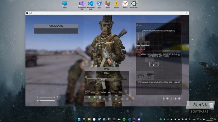Switch the ENG input language indicator
This screenshot has height=122, width=218.
(194, 119)
